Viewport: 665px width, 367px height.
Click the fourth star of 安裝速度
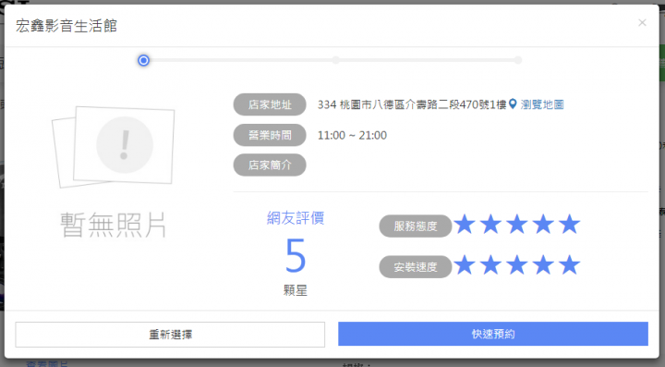click(543, 264)
